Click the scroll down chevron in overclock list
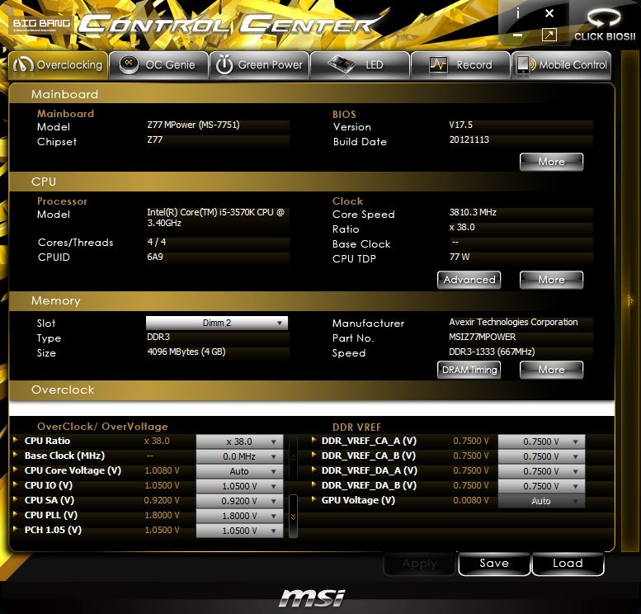This screenshot has width=641, height=614. click(x=293, y=517)
